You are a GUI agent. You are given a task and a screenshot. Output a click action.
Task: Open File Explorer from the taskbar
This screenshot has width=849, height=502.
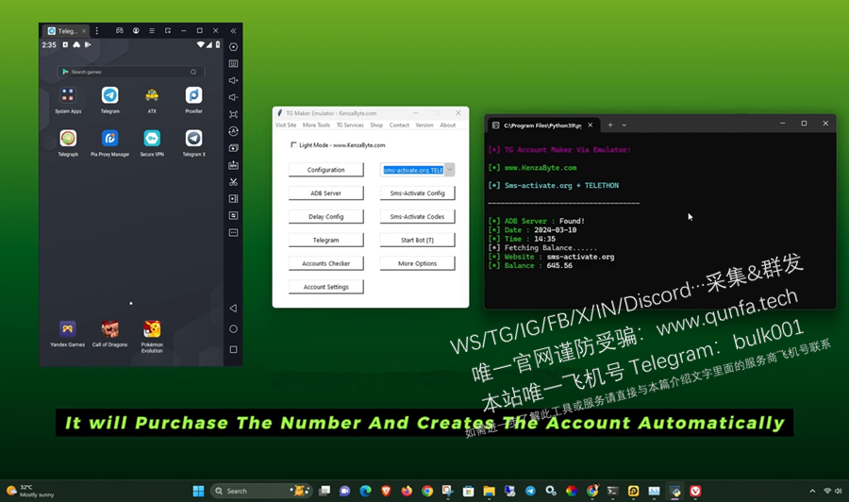tap(489, 491)
